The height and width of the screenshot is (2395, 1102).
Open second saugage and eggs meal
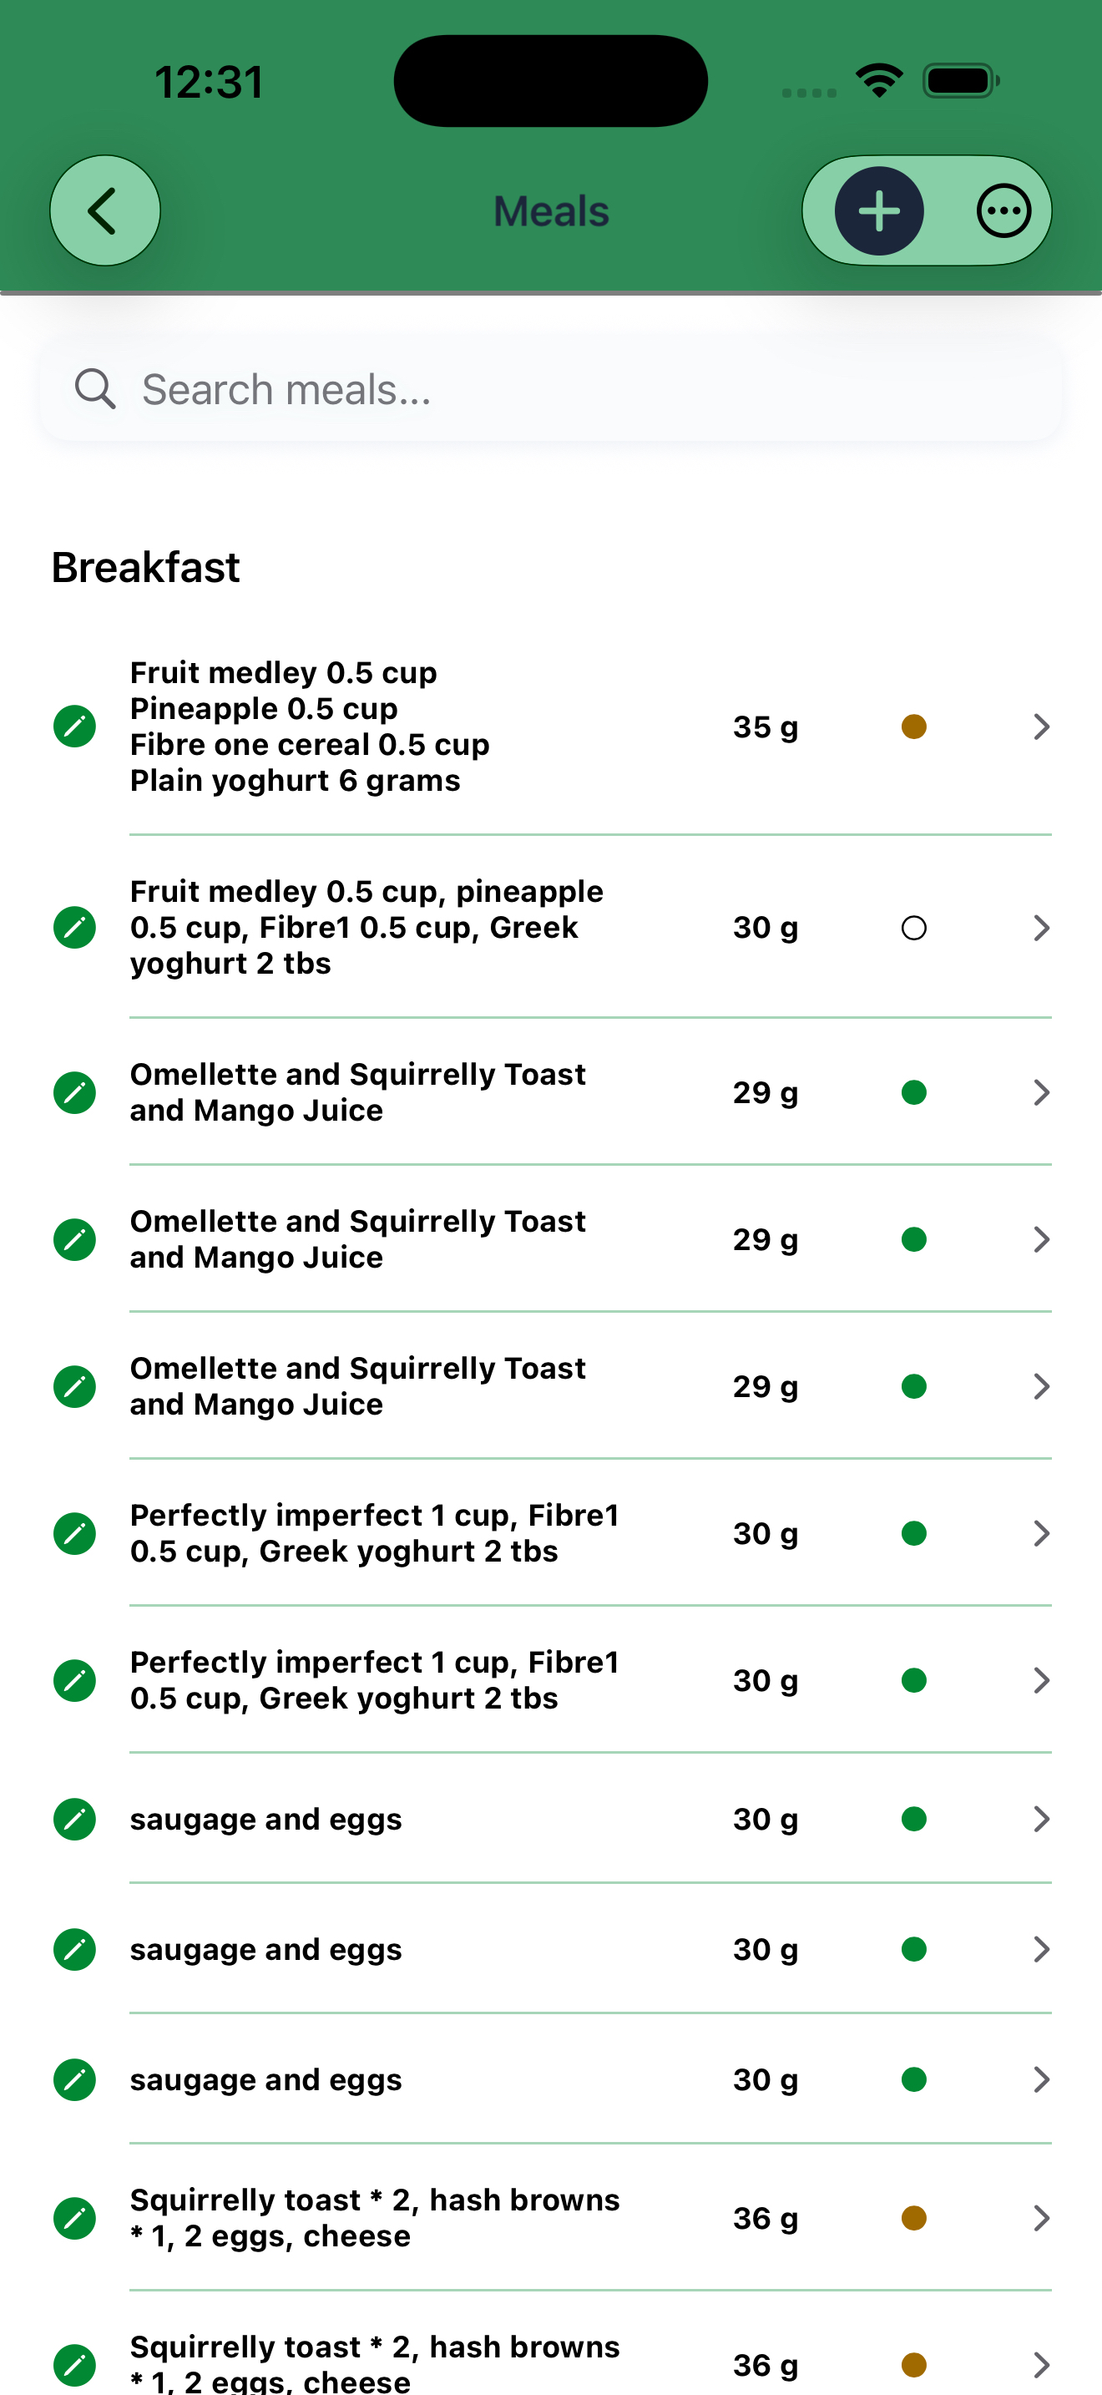click(x=551, y=1950)
